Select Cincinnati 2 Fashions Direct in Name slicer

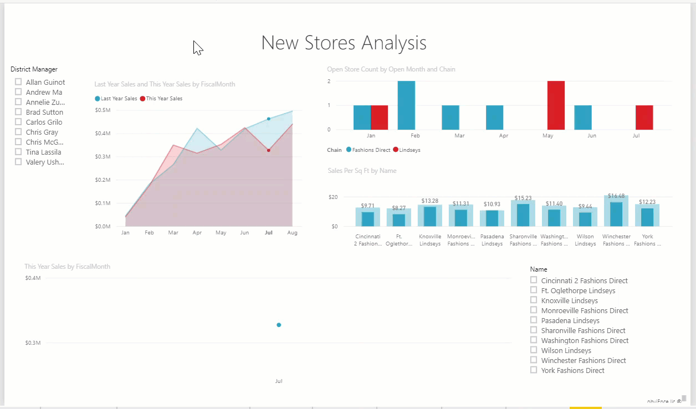tap(534, 280)
